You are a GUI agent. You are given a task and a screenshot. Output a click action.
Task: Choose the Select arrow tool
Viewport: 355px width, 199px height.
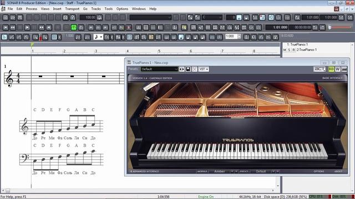(x=4, y=37)
